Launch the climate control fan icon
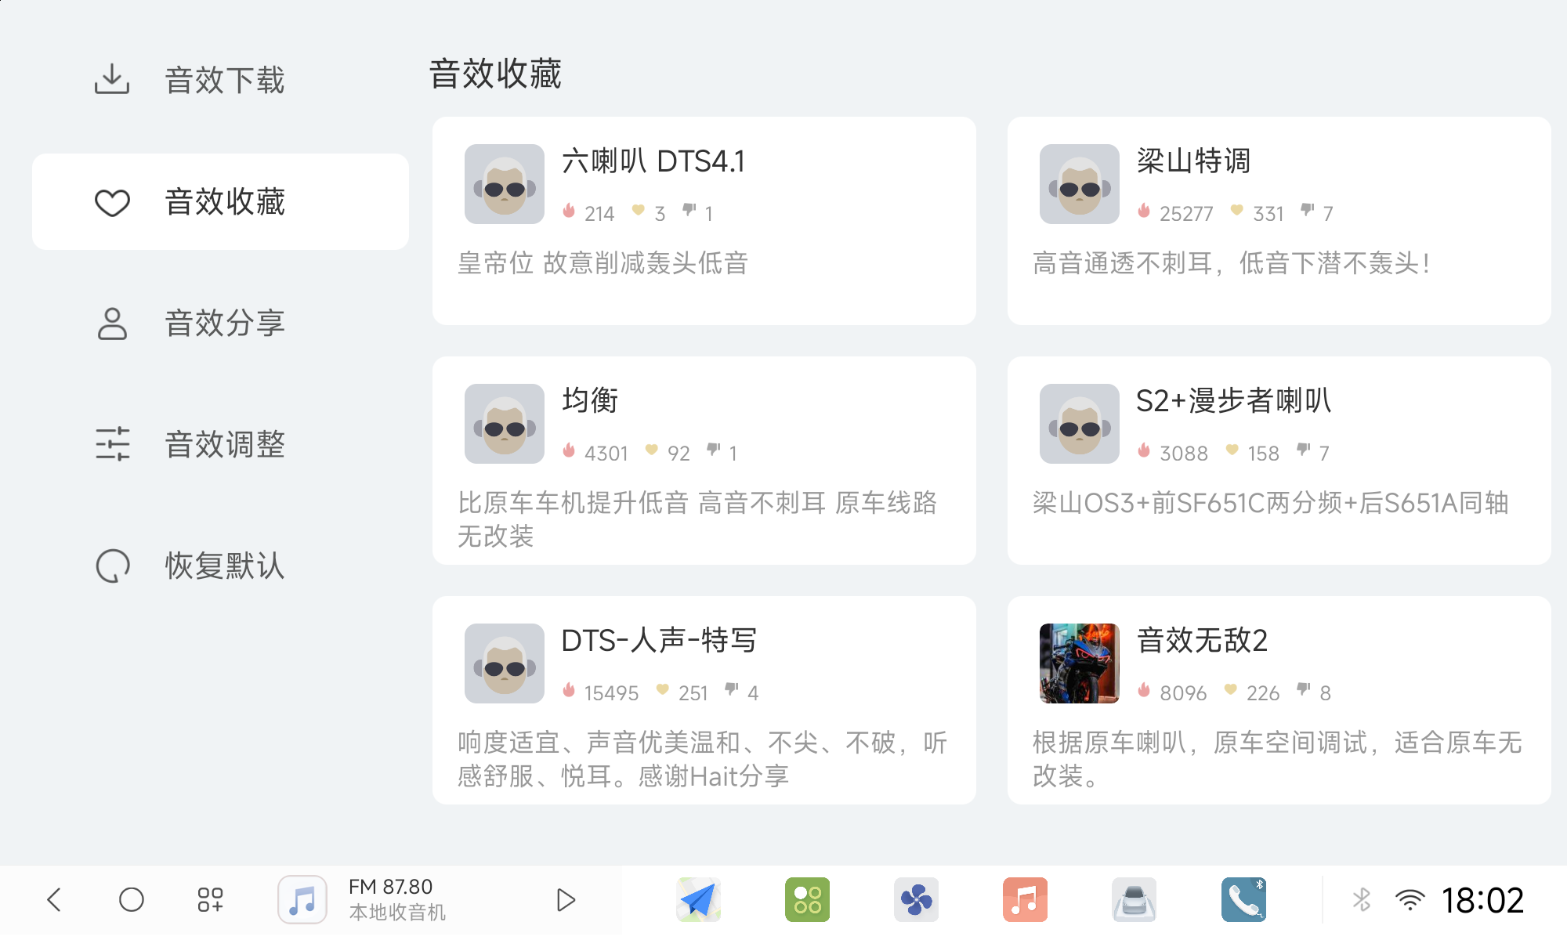This screenshot has width=1567, height=940. tap(916, 899)
